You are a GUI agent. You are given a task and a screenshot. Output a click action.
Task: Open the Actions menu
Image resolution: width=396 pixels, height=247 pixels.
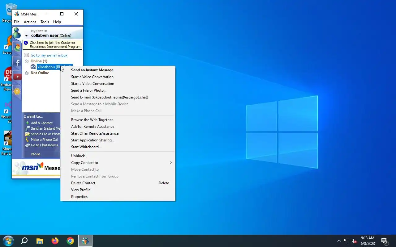pyautogui.click(x=30, y=22)
